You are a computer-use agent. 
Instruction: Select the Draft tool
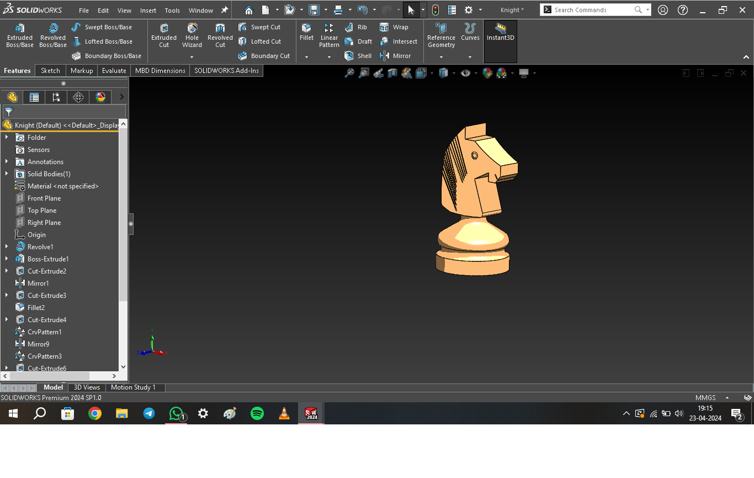click(358, 41)
